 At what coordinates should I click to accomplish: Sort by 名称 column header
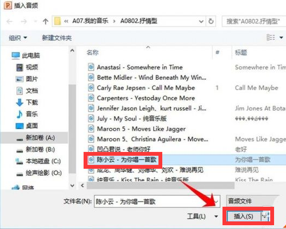[93, 53]
